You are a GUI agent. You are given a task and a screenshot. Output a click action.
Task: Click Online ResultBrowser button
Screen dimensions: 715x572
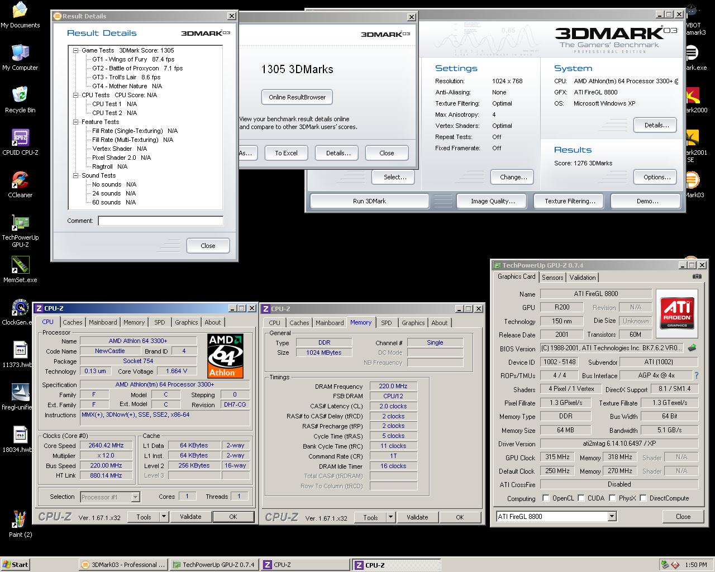click(x=297, y=97)
